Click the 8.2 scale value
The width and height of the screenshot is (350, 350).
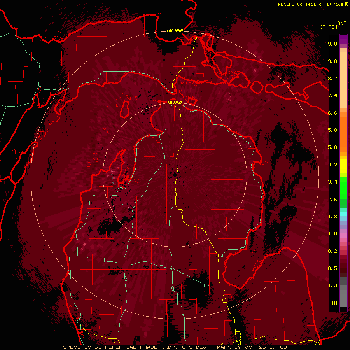[332, 78]
